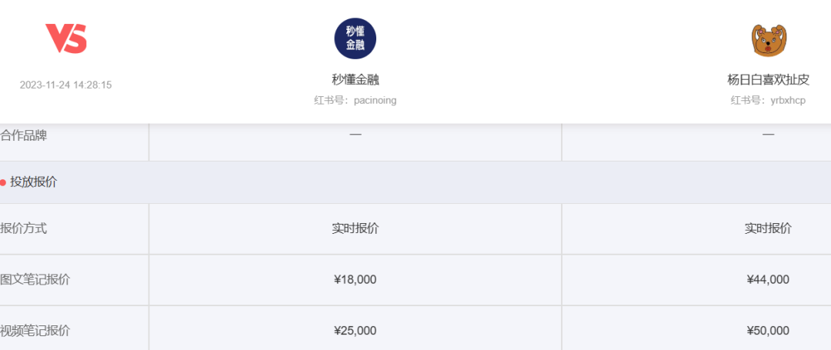Click the red VS comparison icon
This screenshot has width=831, height=350.
(65, 38)
